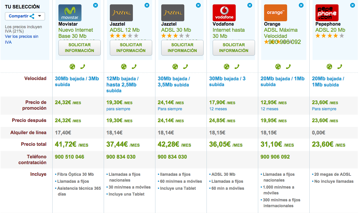359x213 pixels.
Task: Click the Vodafone phone icon
Action: pos(237,67)
